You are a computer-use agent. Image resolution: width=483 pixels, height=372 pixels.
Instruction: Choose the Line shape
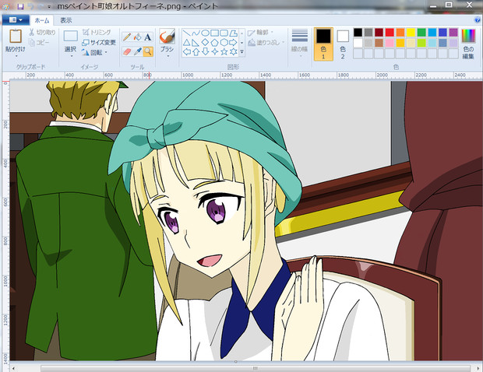[186, 33]
